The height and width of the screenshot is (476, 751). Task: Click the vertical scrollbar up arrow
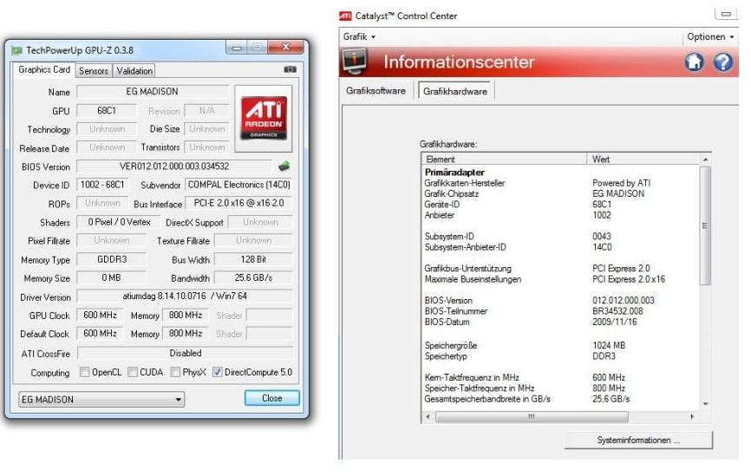pyautogui.click(x=706, y=160)
